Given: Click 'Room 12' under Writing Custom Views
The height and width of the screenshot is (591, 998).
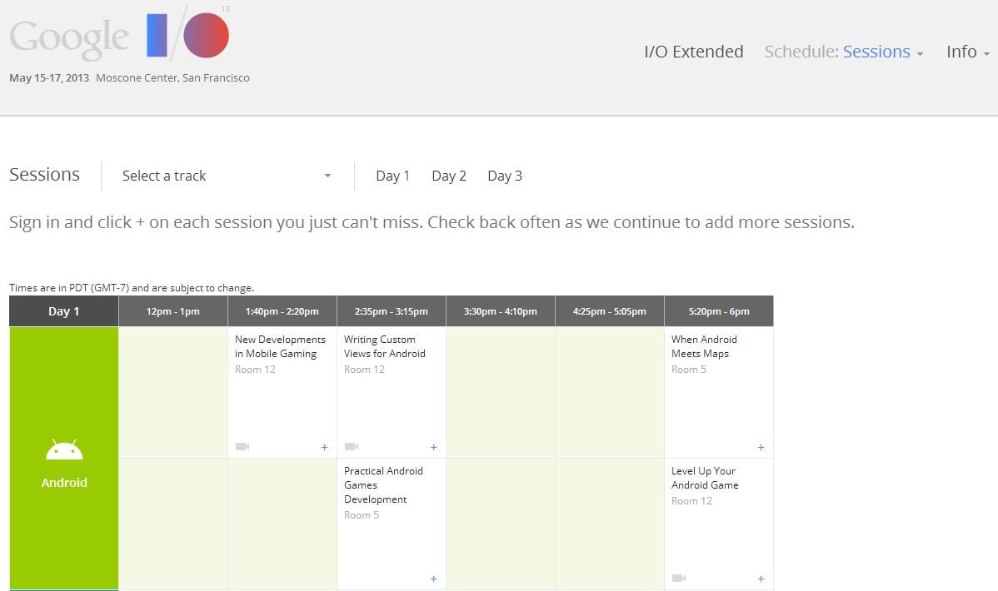Looking at the screenshot, I should coord(364,370).
